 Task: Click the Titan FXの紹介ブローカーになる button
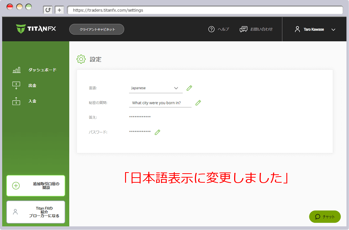(35, 212)
